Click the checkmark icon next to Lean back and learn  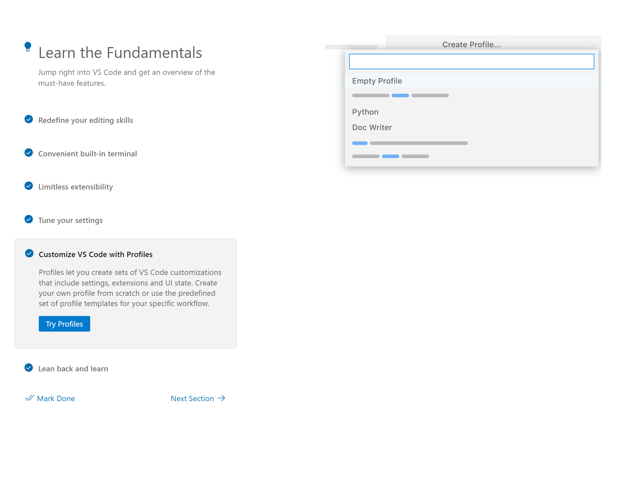29,368
